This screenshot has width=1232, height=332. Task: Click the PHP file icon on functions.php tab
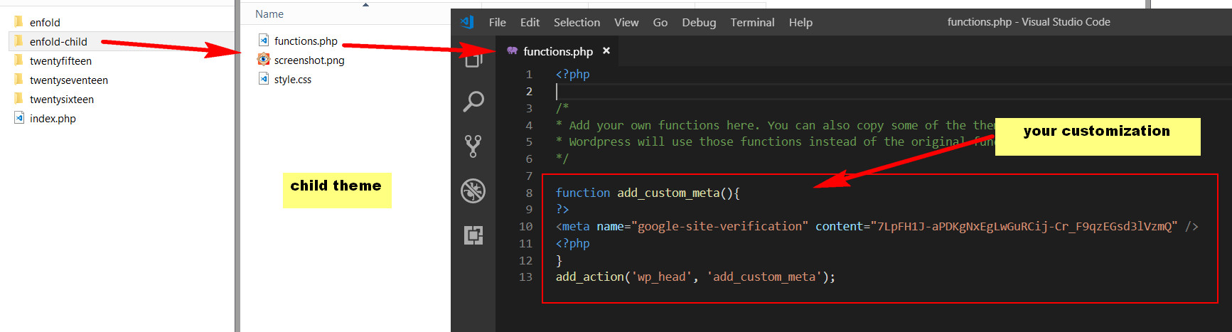coord(512,51)
